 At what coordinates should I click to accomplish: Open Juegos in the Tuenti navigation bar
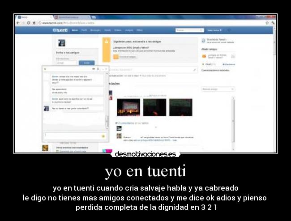[x=129, y=30]
